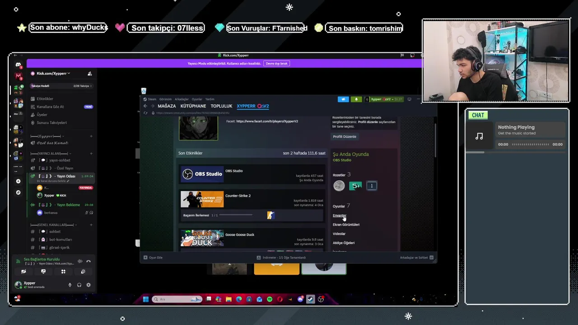
Task: Expand the Kick.com/Xypperr server menu
Action: click(x=53, y=74)
